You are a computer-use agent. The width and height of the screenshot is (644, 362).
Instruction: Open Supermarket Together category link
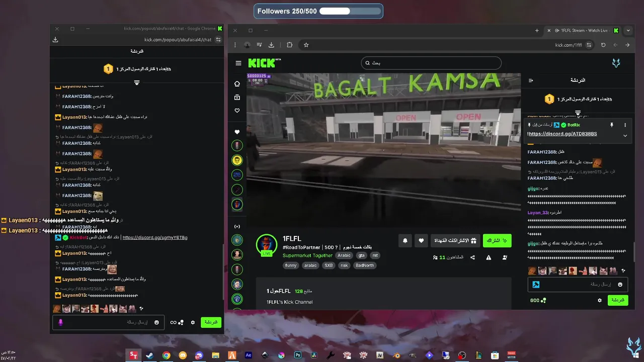(x=307, y=255)
